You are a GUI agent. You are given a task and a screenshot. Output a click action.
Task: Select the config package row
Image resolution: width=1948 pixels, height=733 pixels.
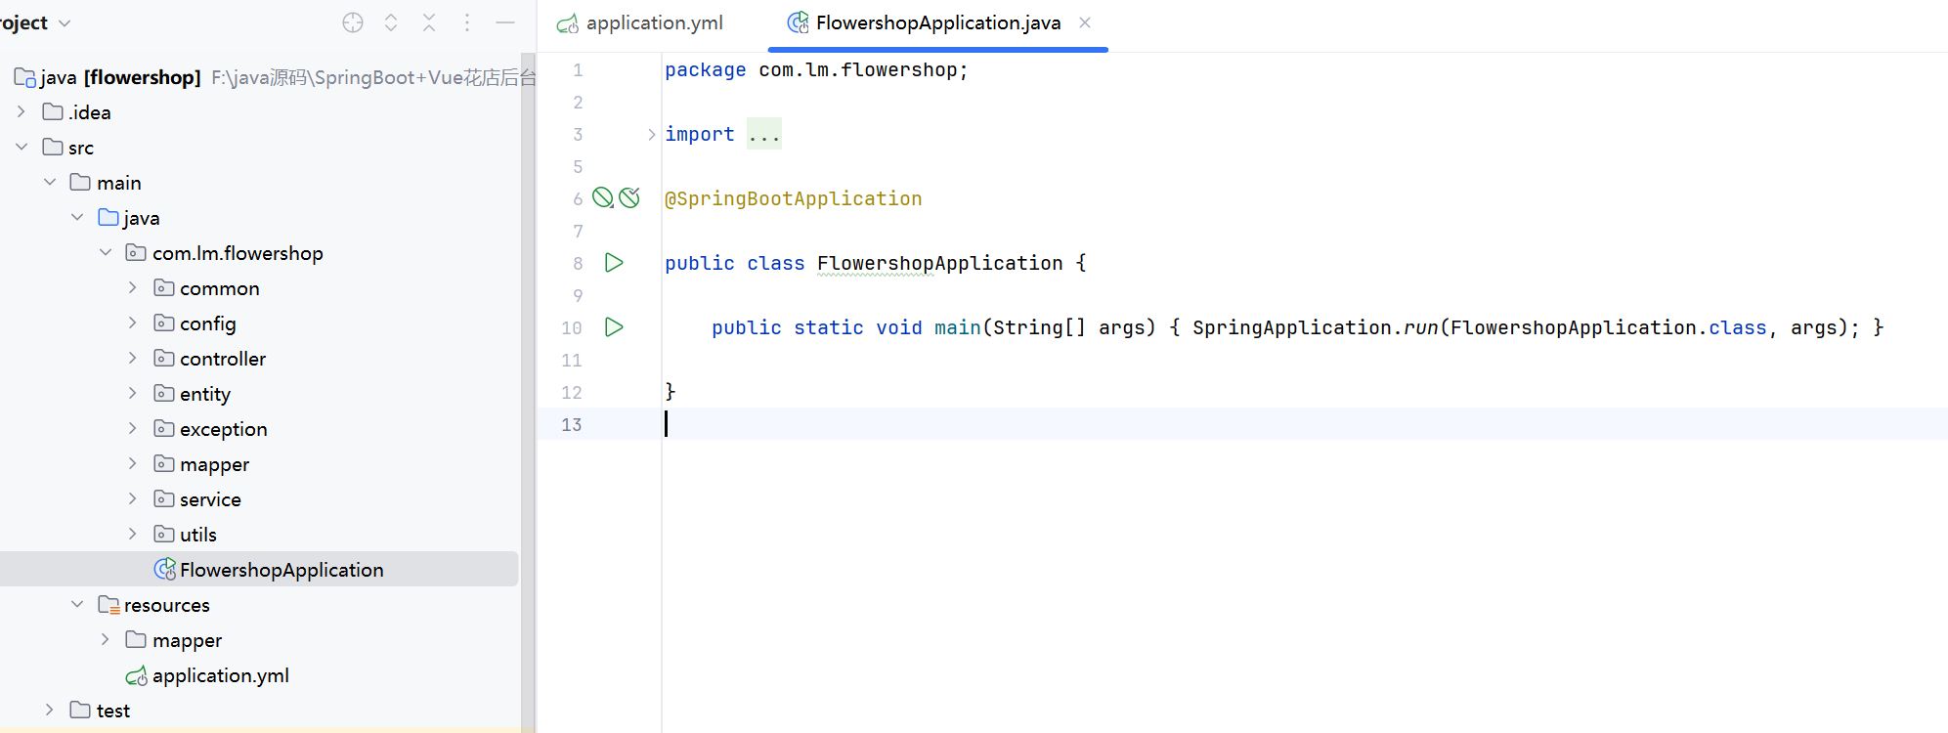point(259,323)
